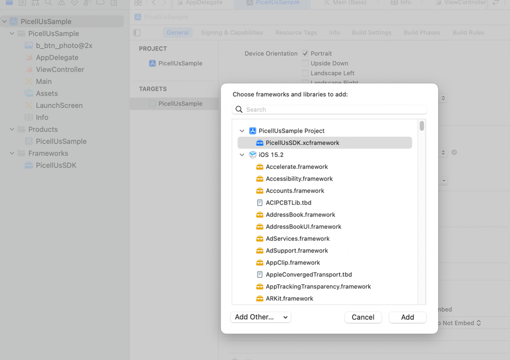510x360 pixels.
Task: Switch to the Build Phases tab
Action: click(x=422, y=32)
